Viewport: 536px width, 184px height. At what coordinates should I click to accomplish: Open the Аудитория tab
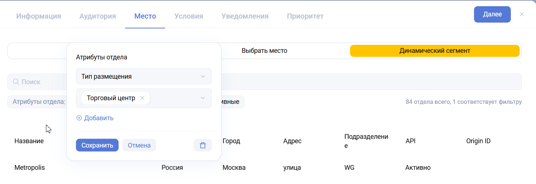[98, 16]
